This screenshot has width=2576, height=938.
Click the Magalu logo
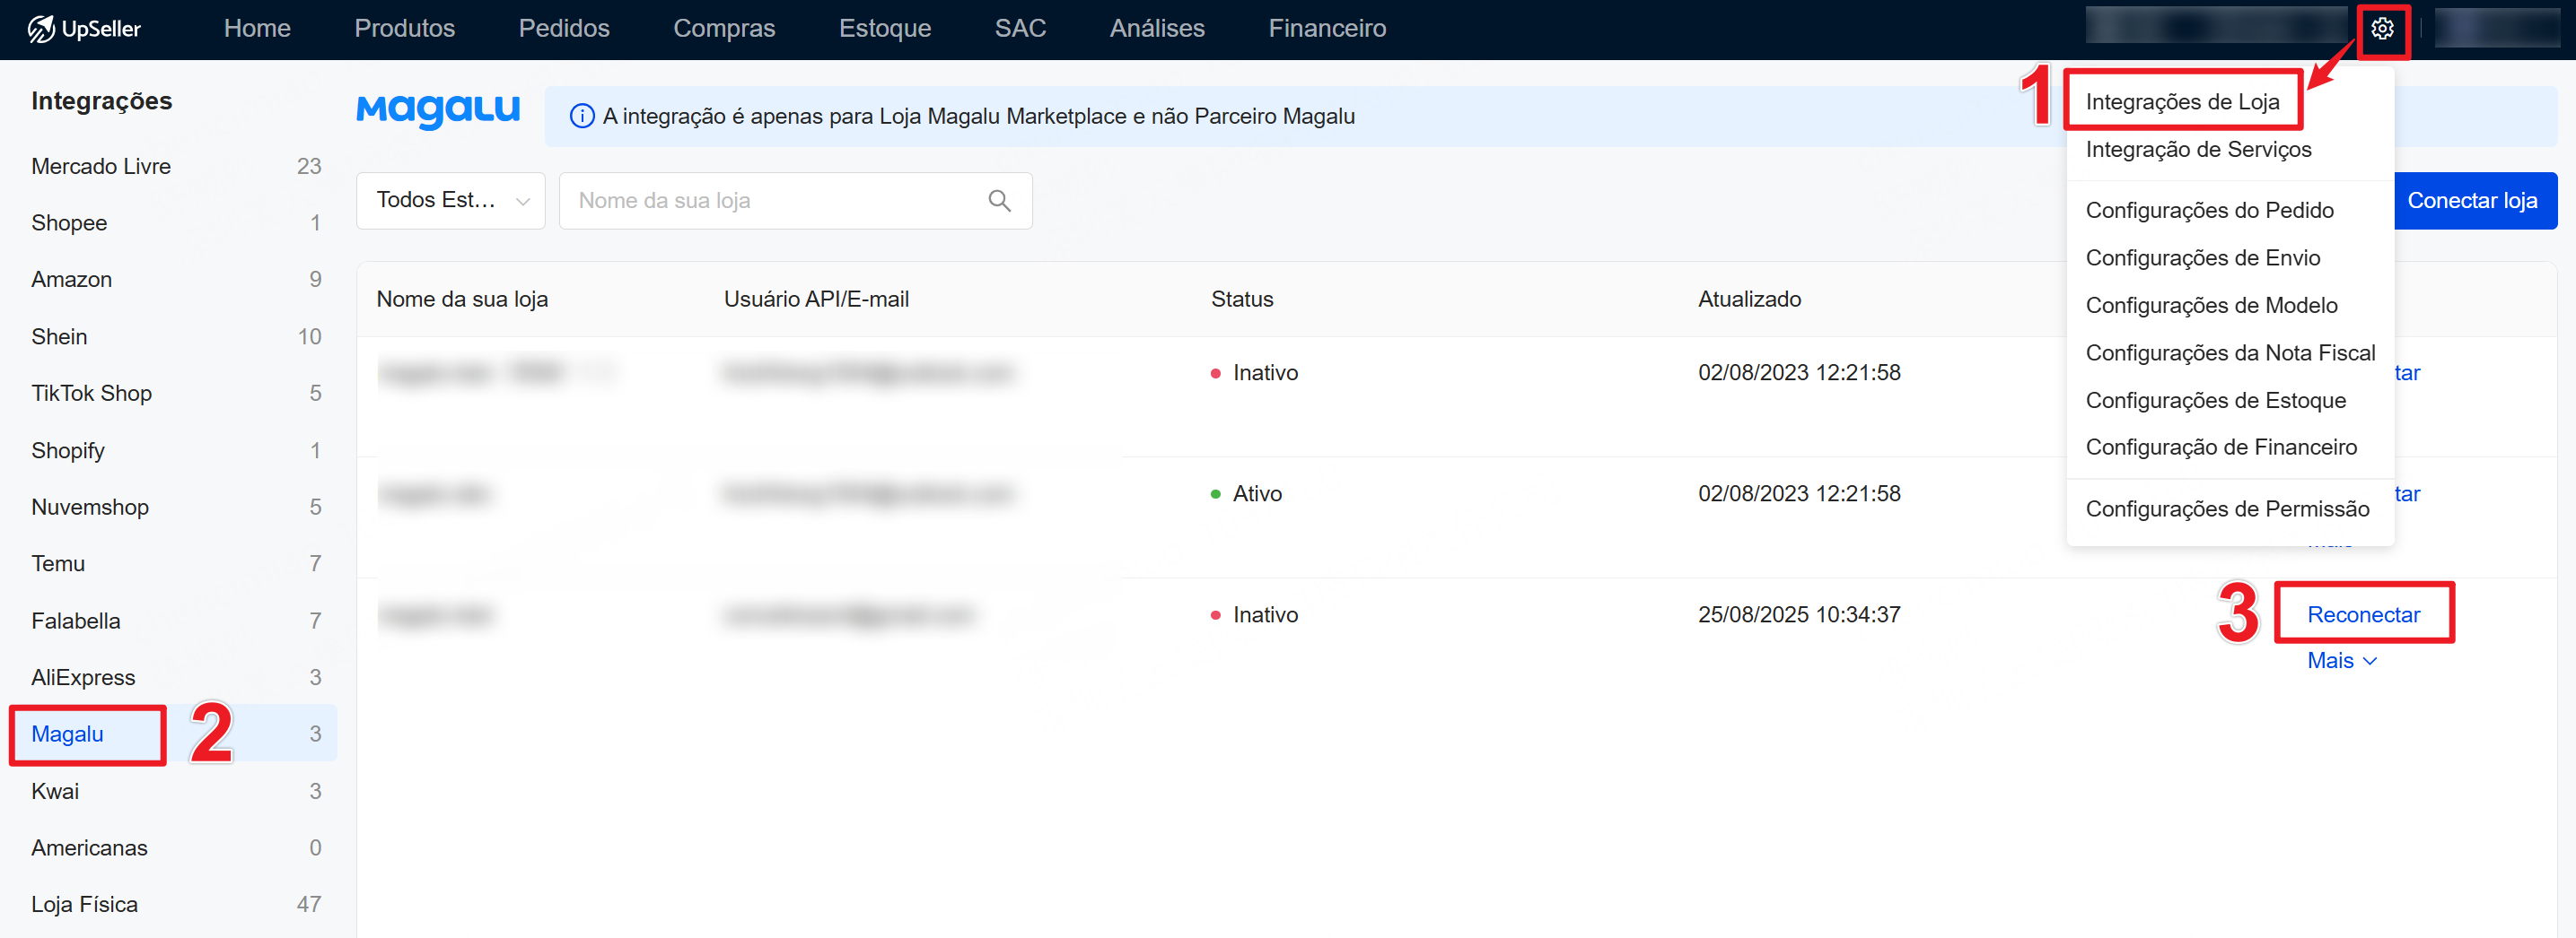point(438,110)
